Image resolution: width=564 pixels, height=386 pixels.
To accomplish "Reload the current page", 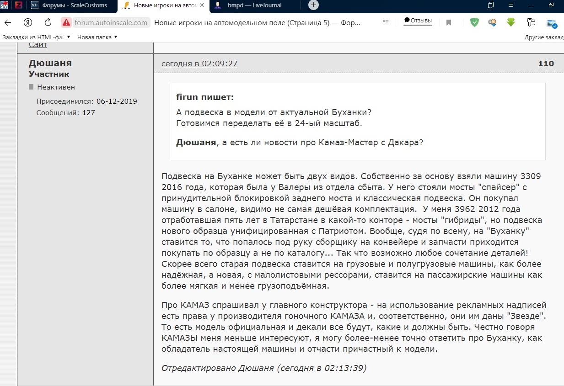I will [48, 23].
